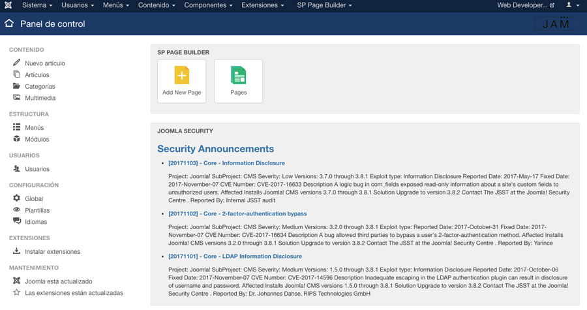Open the Sistema dropdown menu
Screen dimensions: 587x310
pyautogui.click(x=37, y=5)
